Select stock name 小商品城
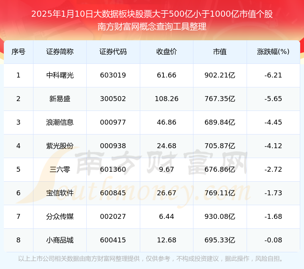This screenshot has width=304, height=269. coord(60,240)
